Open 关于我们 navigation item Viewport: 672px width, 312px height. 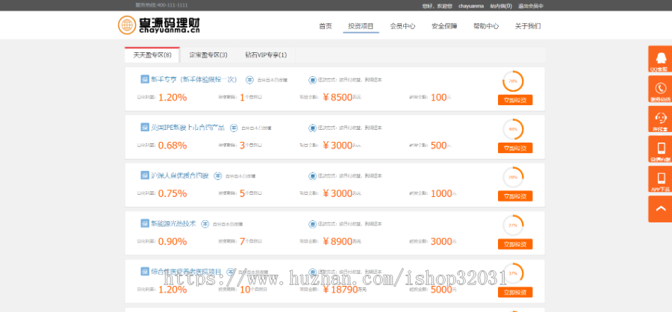528,26
